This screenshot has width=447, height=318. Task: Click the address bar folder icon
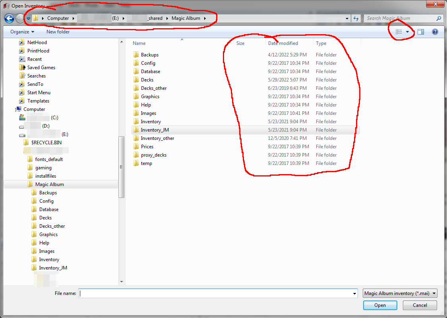[35, 18]
